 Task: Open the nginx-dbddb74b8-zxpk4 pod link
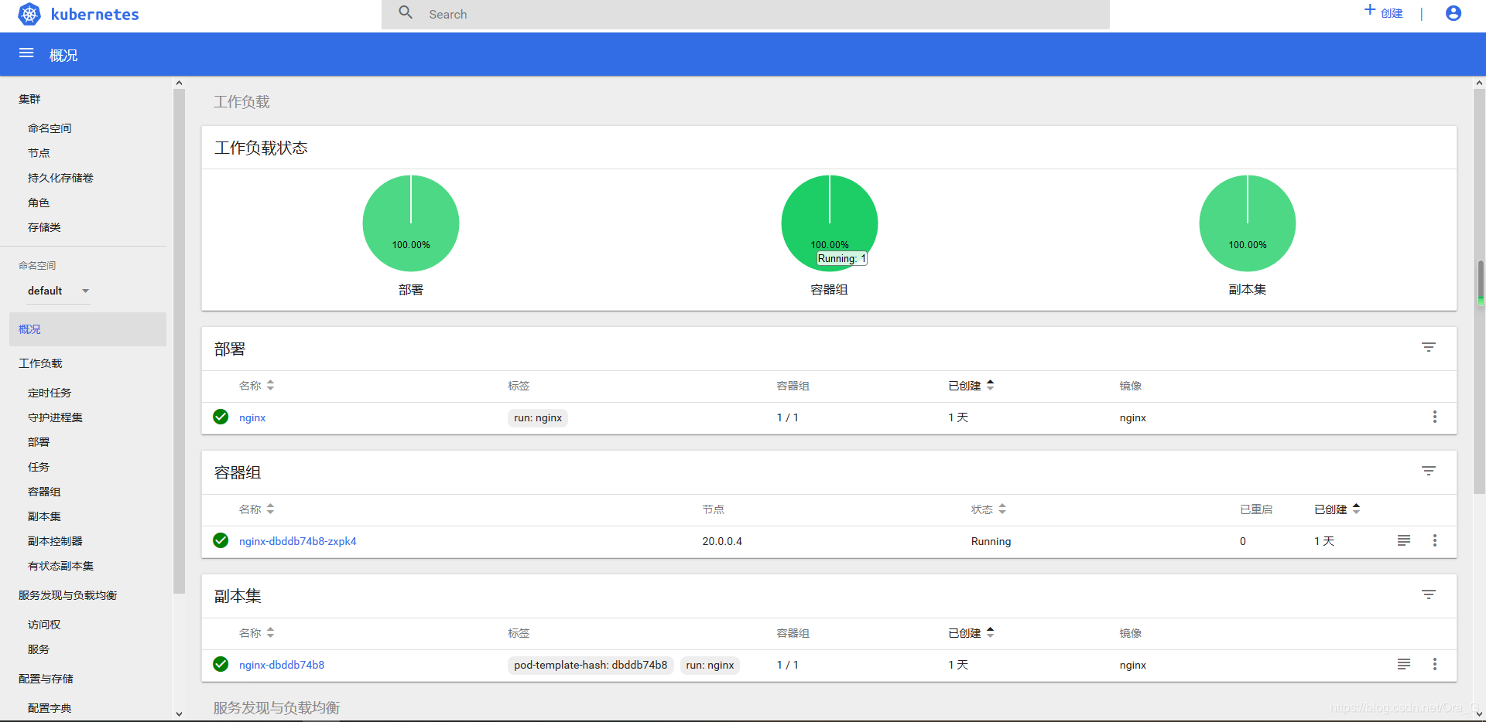click(298, 541)
